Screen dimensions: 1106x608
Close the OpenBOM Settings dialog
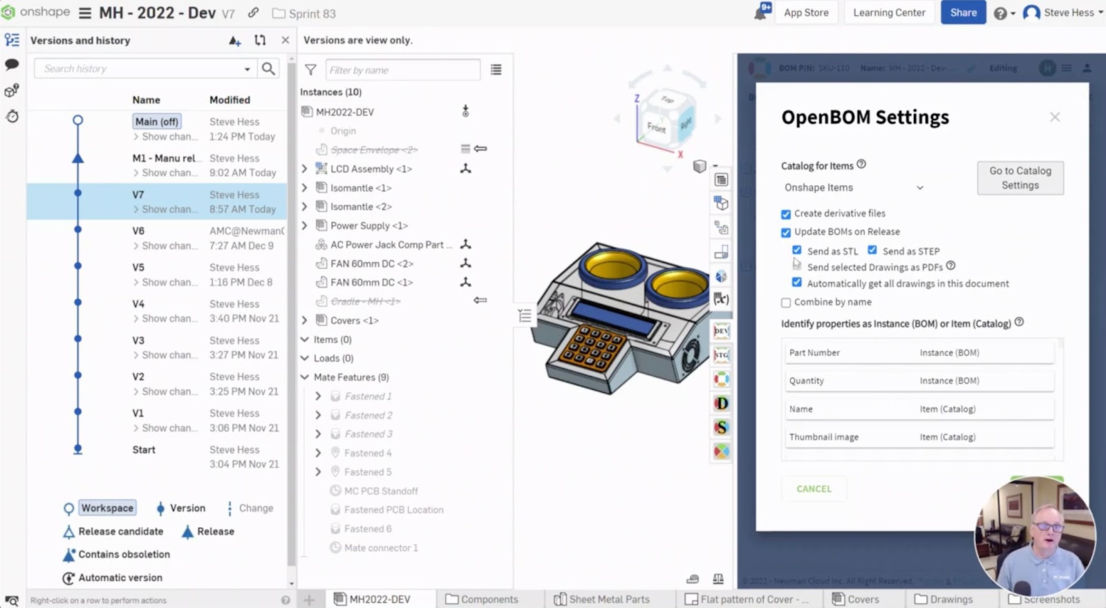(1055, 117)
